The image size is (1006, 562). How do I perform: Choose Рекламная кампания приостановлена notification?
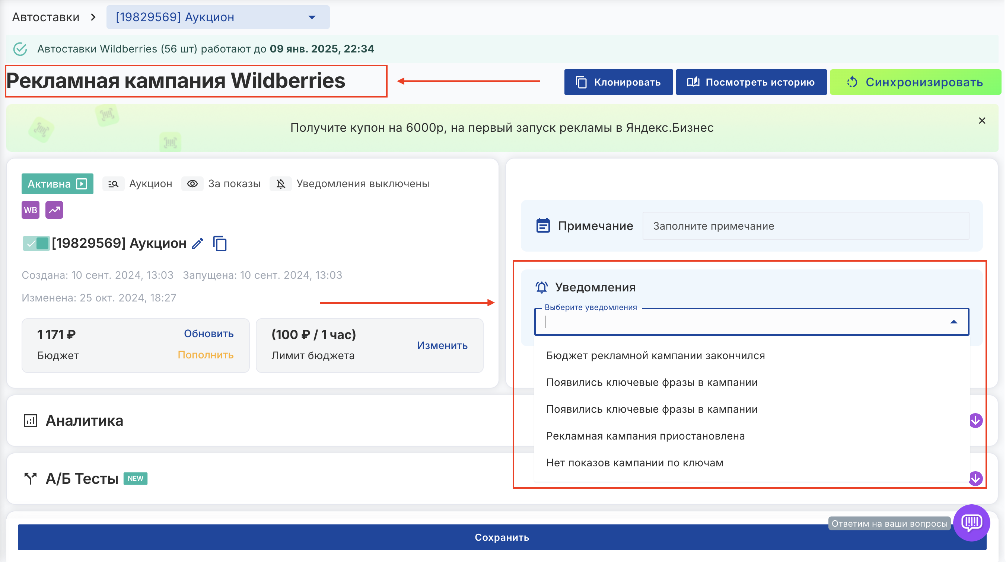click(645, 436)
